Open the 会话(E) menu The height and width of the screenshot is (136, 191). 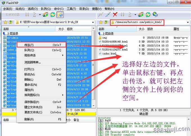tap(8, 9)
